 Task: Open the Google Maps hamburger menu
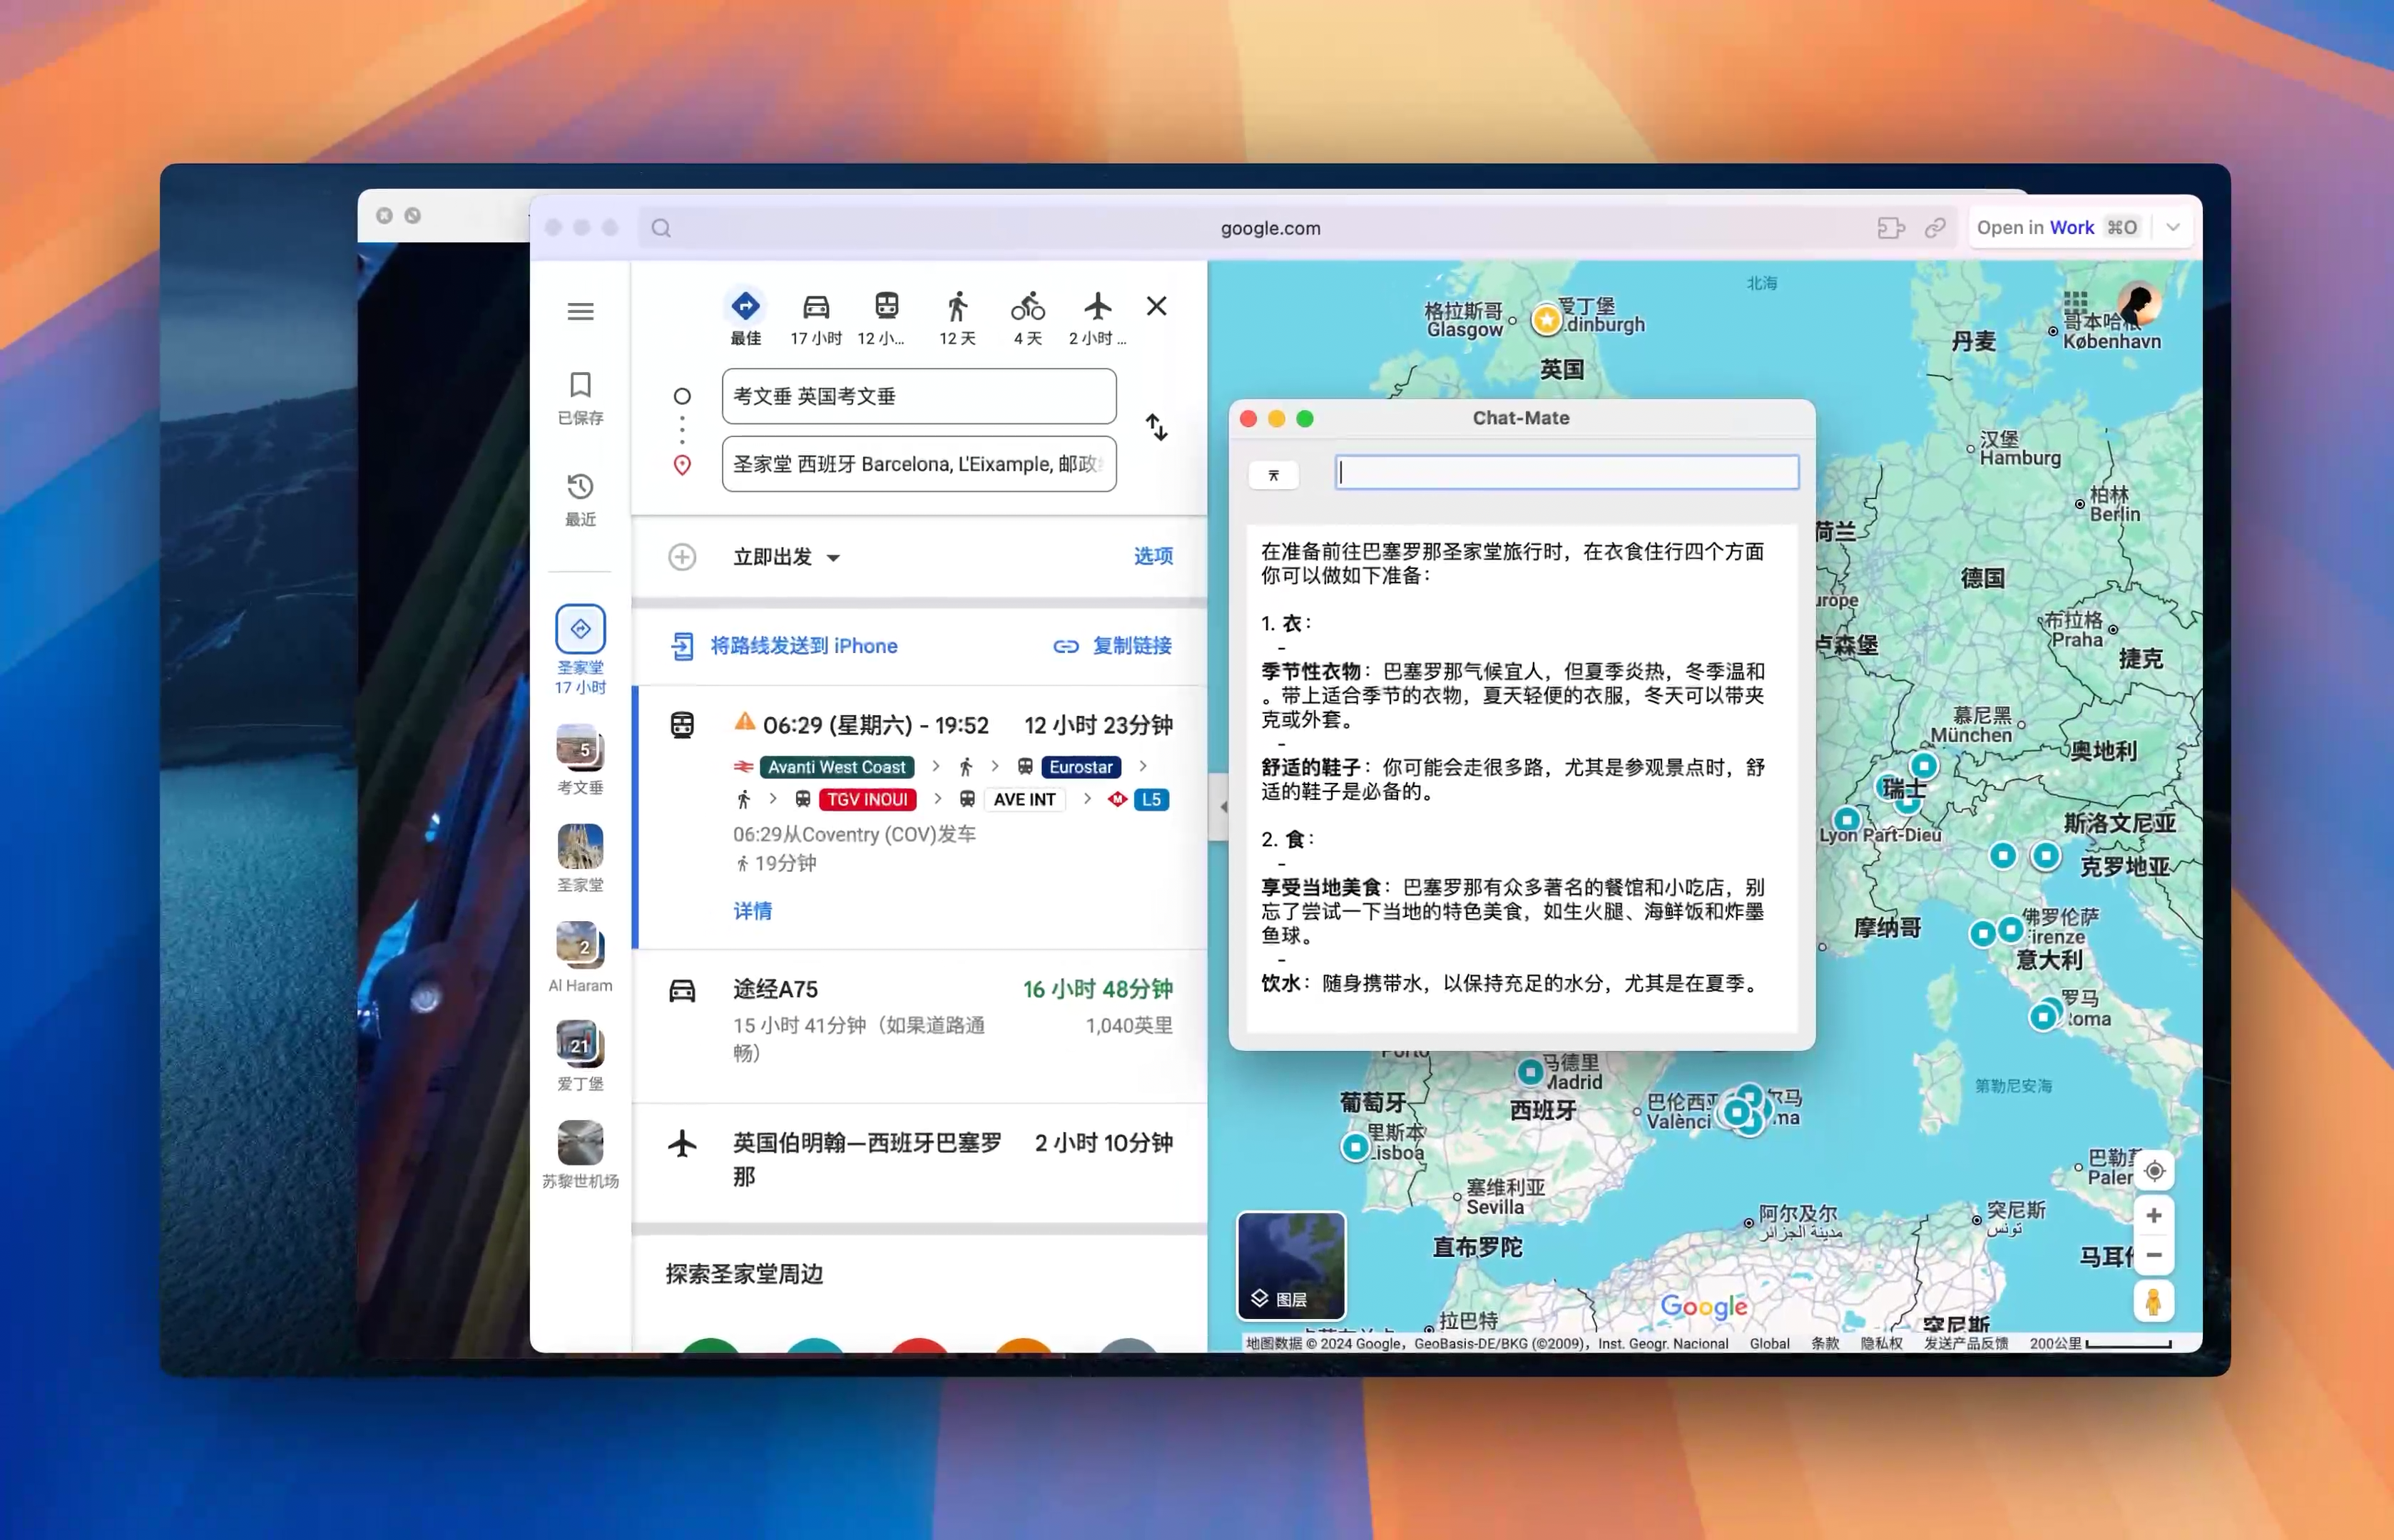(580, 311)
